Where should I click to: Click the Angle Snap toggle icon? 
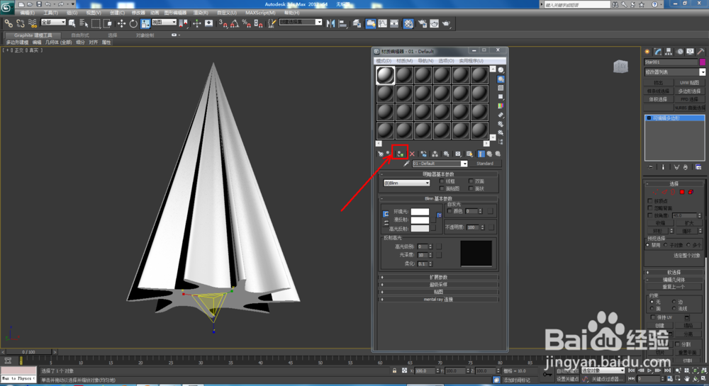click(235, 23)
